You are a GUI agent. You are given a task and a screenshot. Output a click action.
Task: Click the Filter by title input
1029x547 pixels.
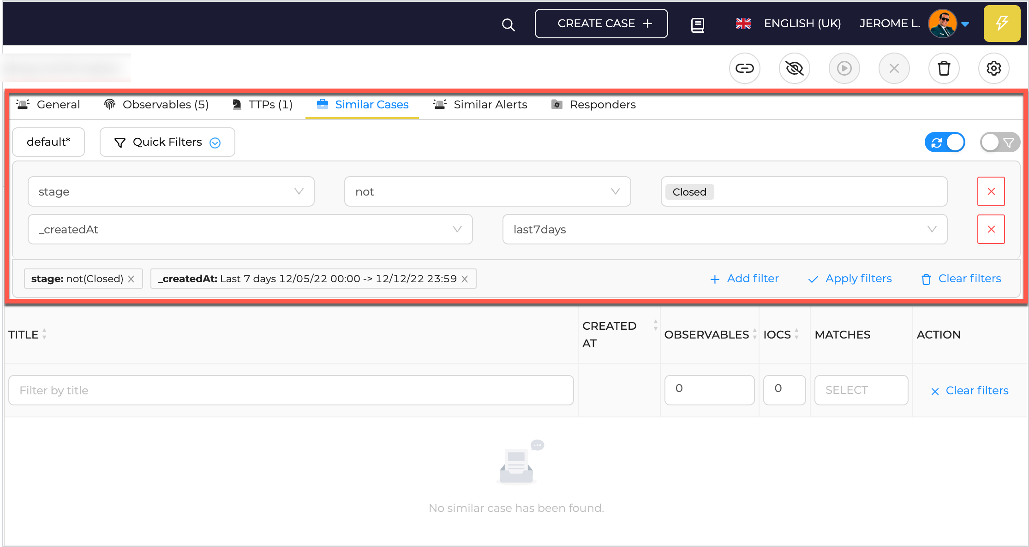291,390
